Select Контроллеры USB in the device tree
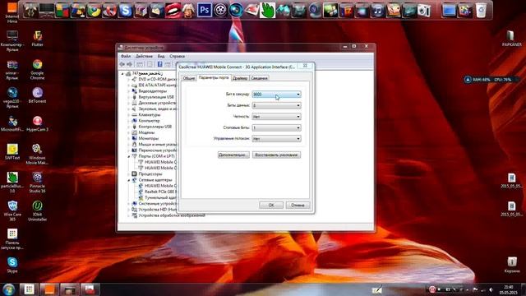The height and width of the screenshot is (296, 526). pyautogui.click(x=155, y=127)
